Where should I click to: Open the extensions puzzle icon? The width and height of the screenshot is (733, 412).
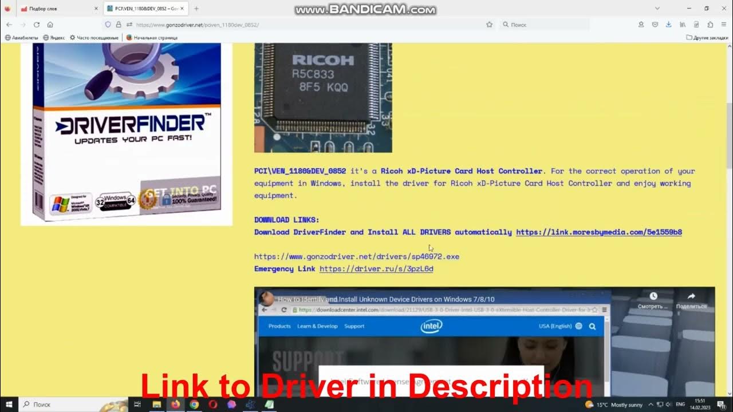(x=710, y=25)
